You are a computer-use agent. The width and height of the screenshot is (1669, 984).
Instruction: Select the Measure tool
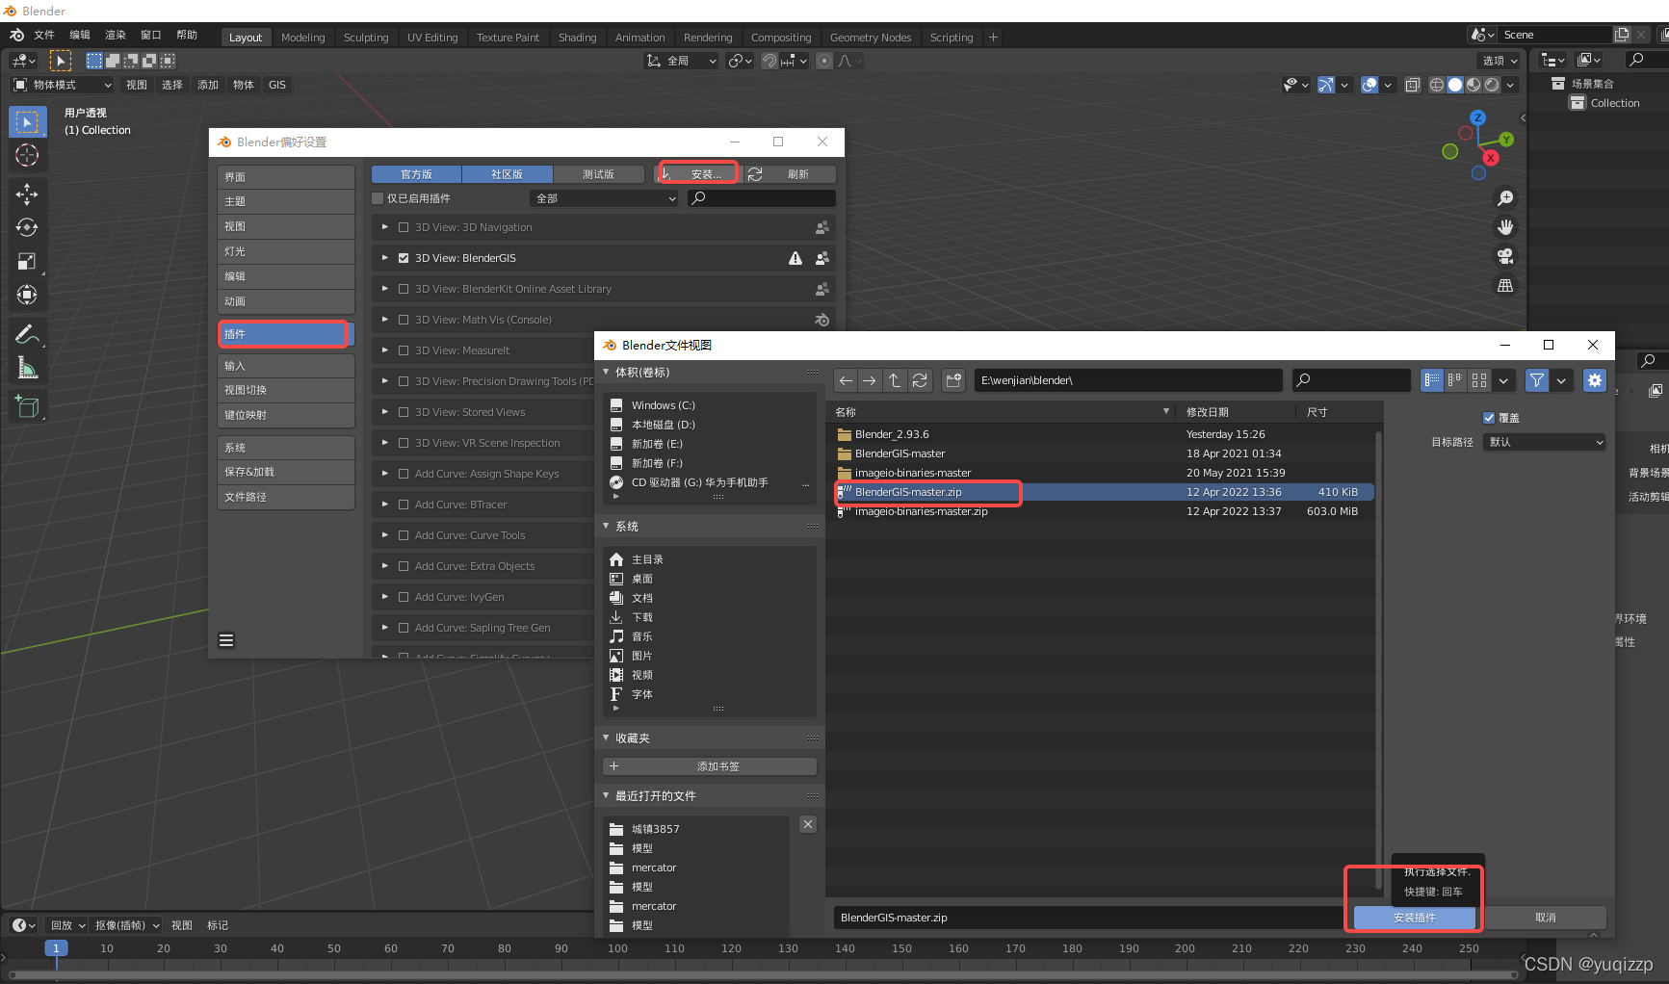pos(27,368)
